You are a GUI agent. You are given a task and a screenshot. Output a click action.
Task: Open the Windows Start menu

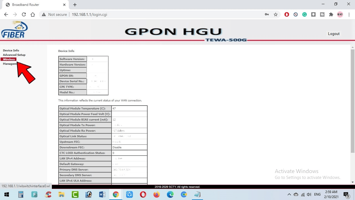pos(7,194)
